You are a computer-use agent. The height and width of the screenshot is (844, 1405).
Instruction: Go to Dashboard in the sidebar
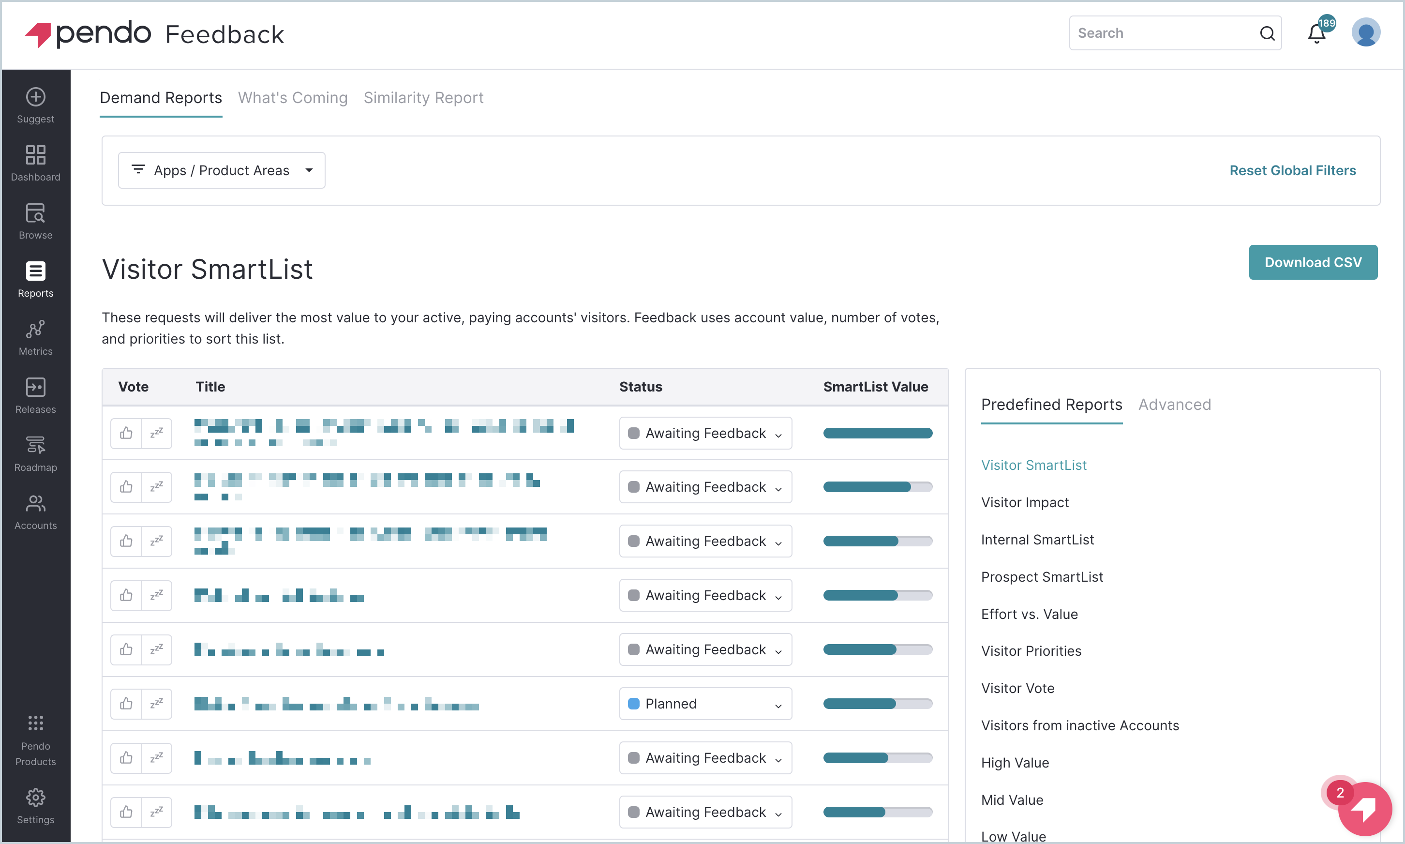[x=35, y=164]
